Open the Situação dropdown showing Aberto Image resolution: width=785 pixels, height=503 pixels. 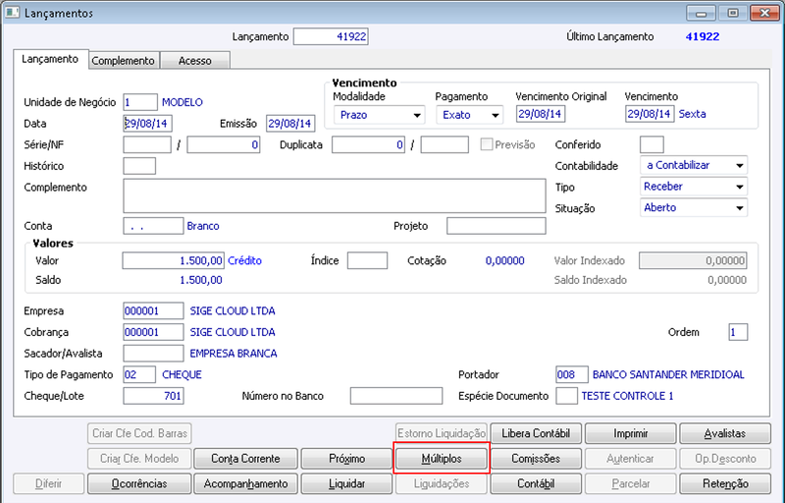(694, 207)
